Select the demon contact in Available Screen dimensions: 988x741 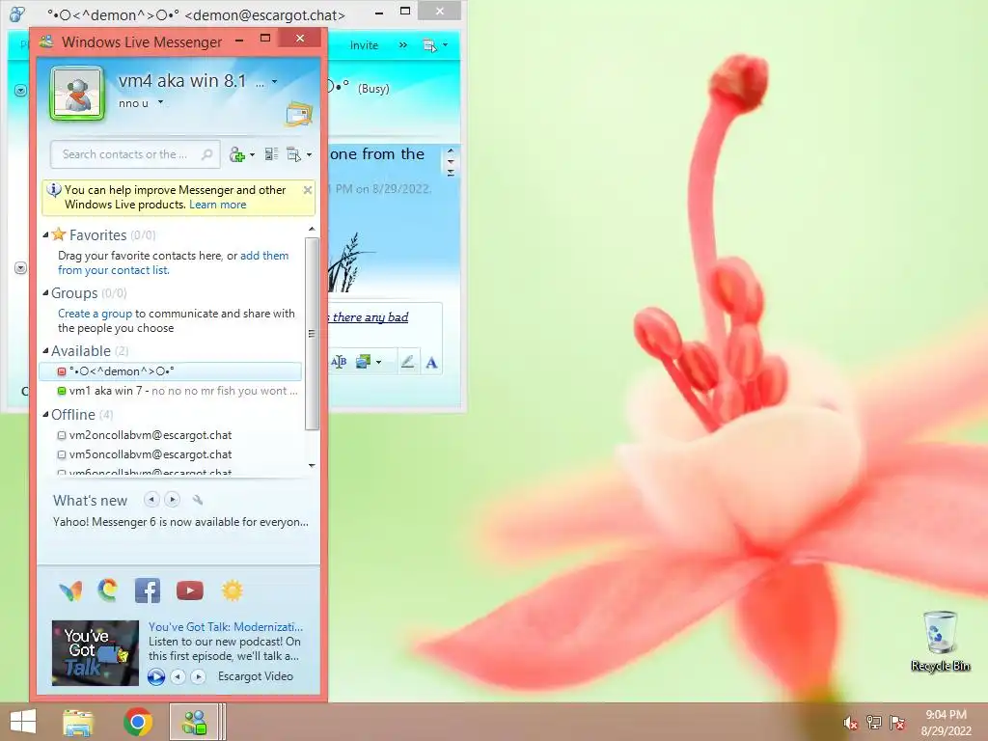point(170,371)
